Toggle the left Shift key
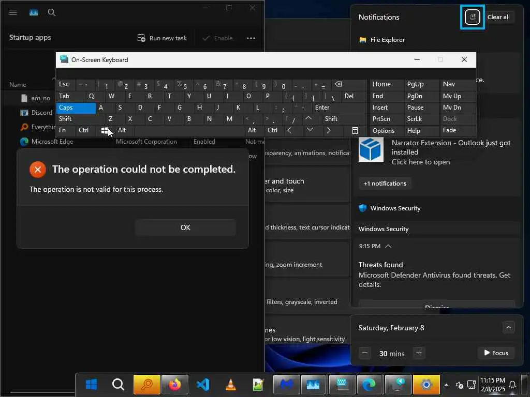Viewport: 530px width, 397px height. point(80,119)
